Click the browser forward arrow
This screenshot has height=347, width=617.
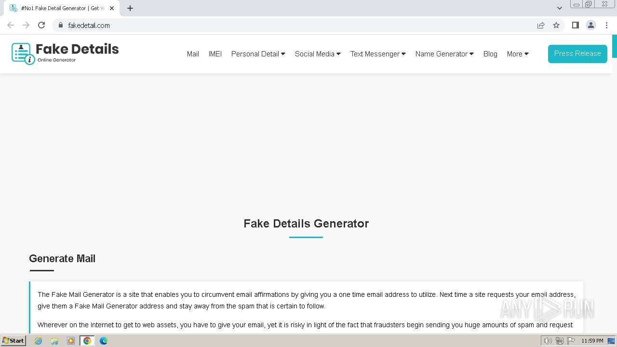pyautogui.click(x=26, y=25)
